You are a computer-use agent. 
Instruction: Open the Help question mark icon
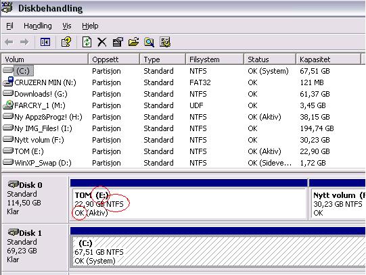pos(66,42)
